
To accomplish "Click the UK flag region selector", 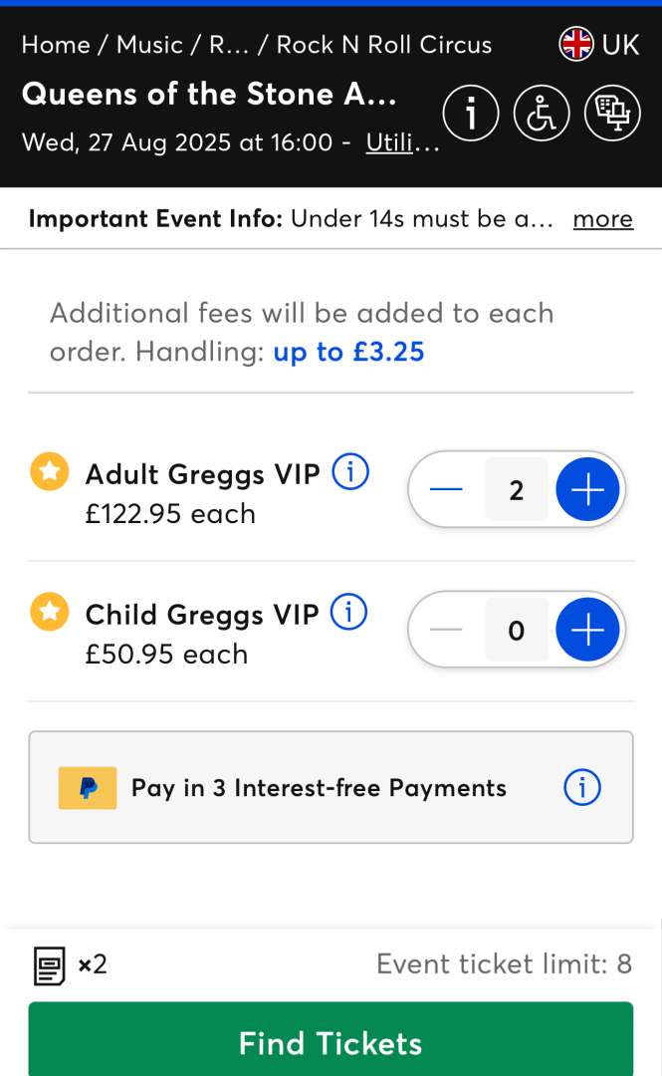I will [x=599, y=44].
